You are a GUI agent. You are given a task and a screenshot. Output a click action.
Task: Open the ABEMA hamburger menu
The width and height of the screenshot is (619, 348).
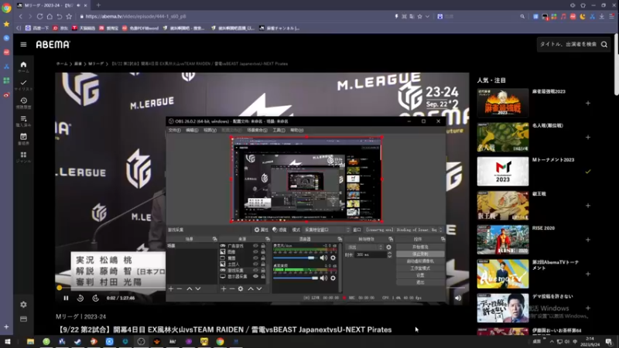coord(23,45)
